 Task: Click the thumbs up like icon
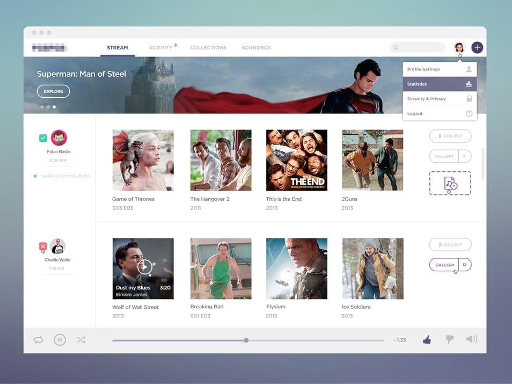[x=427, y=339]
